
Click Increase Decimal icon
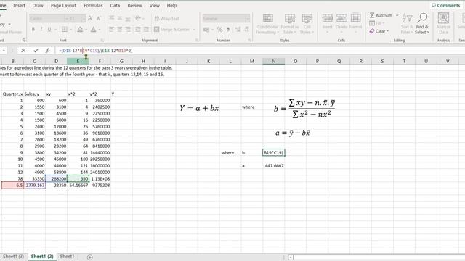[238, 30]
